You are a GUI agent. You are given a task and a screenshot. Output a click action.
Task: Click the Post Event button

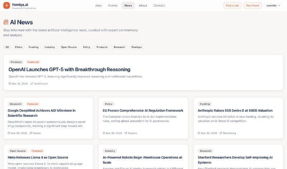pyautogui.click(x=253, y=5)
